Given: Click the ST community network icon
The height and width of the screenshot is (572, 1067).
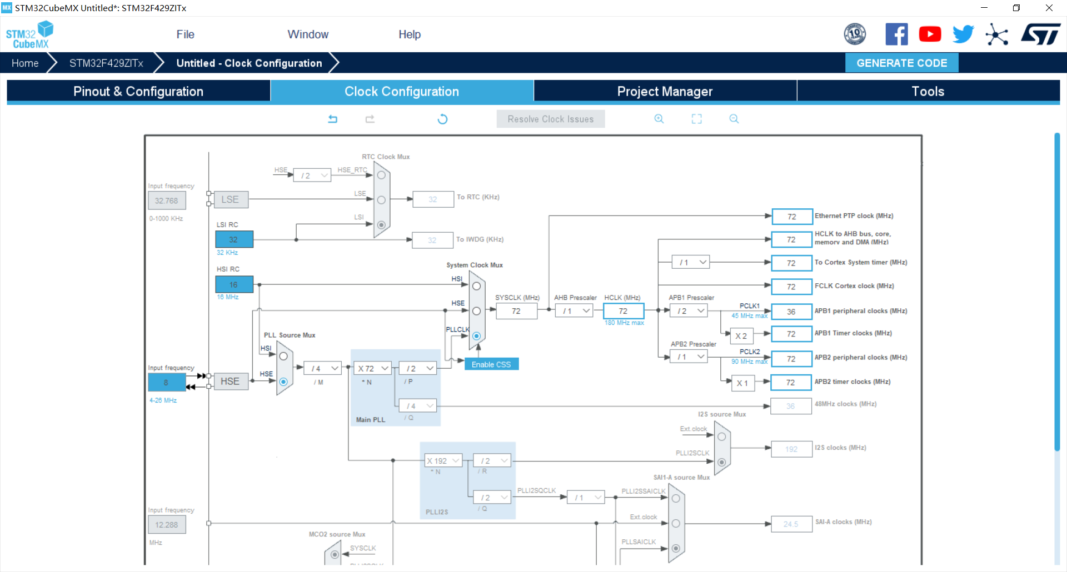Looking at the screenshot, I should 997,34.
